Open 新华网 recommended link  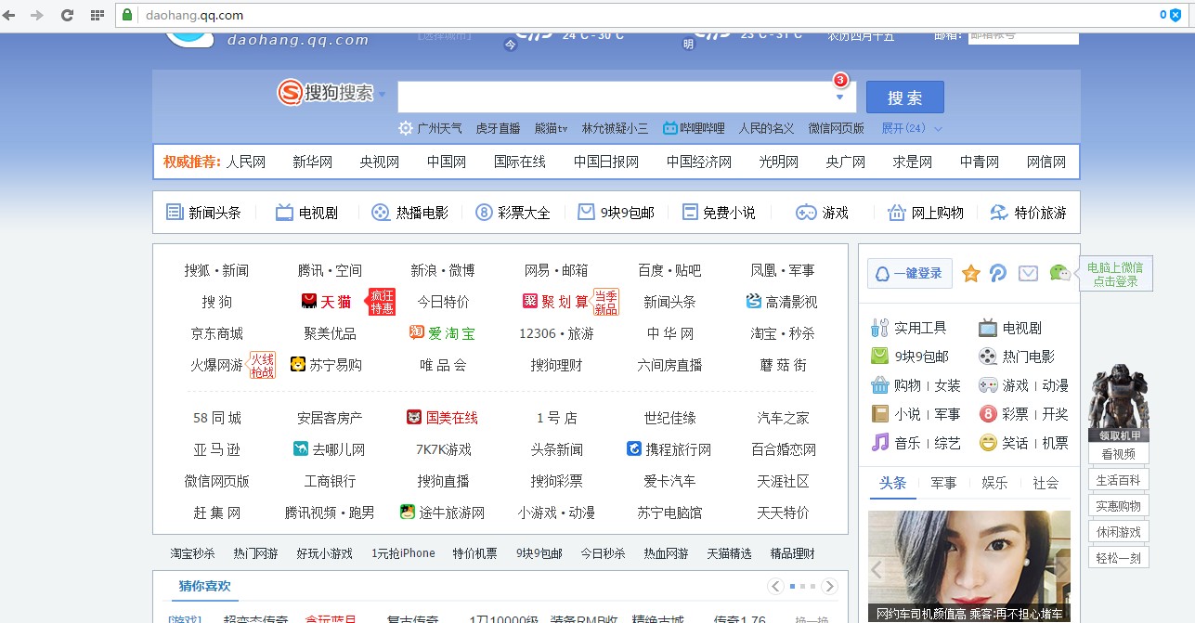coord(312,162)
